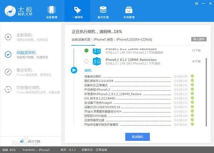Viewport: 214px width, 153px height.
Task: Click the 版本: 8.1.2 status entry
Action: point(68,150)
